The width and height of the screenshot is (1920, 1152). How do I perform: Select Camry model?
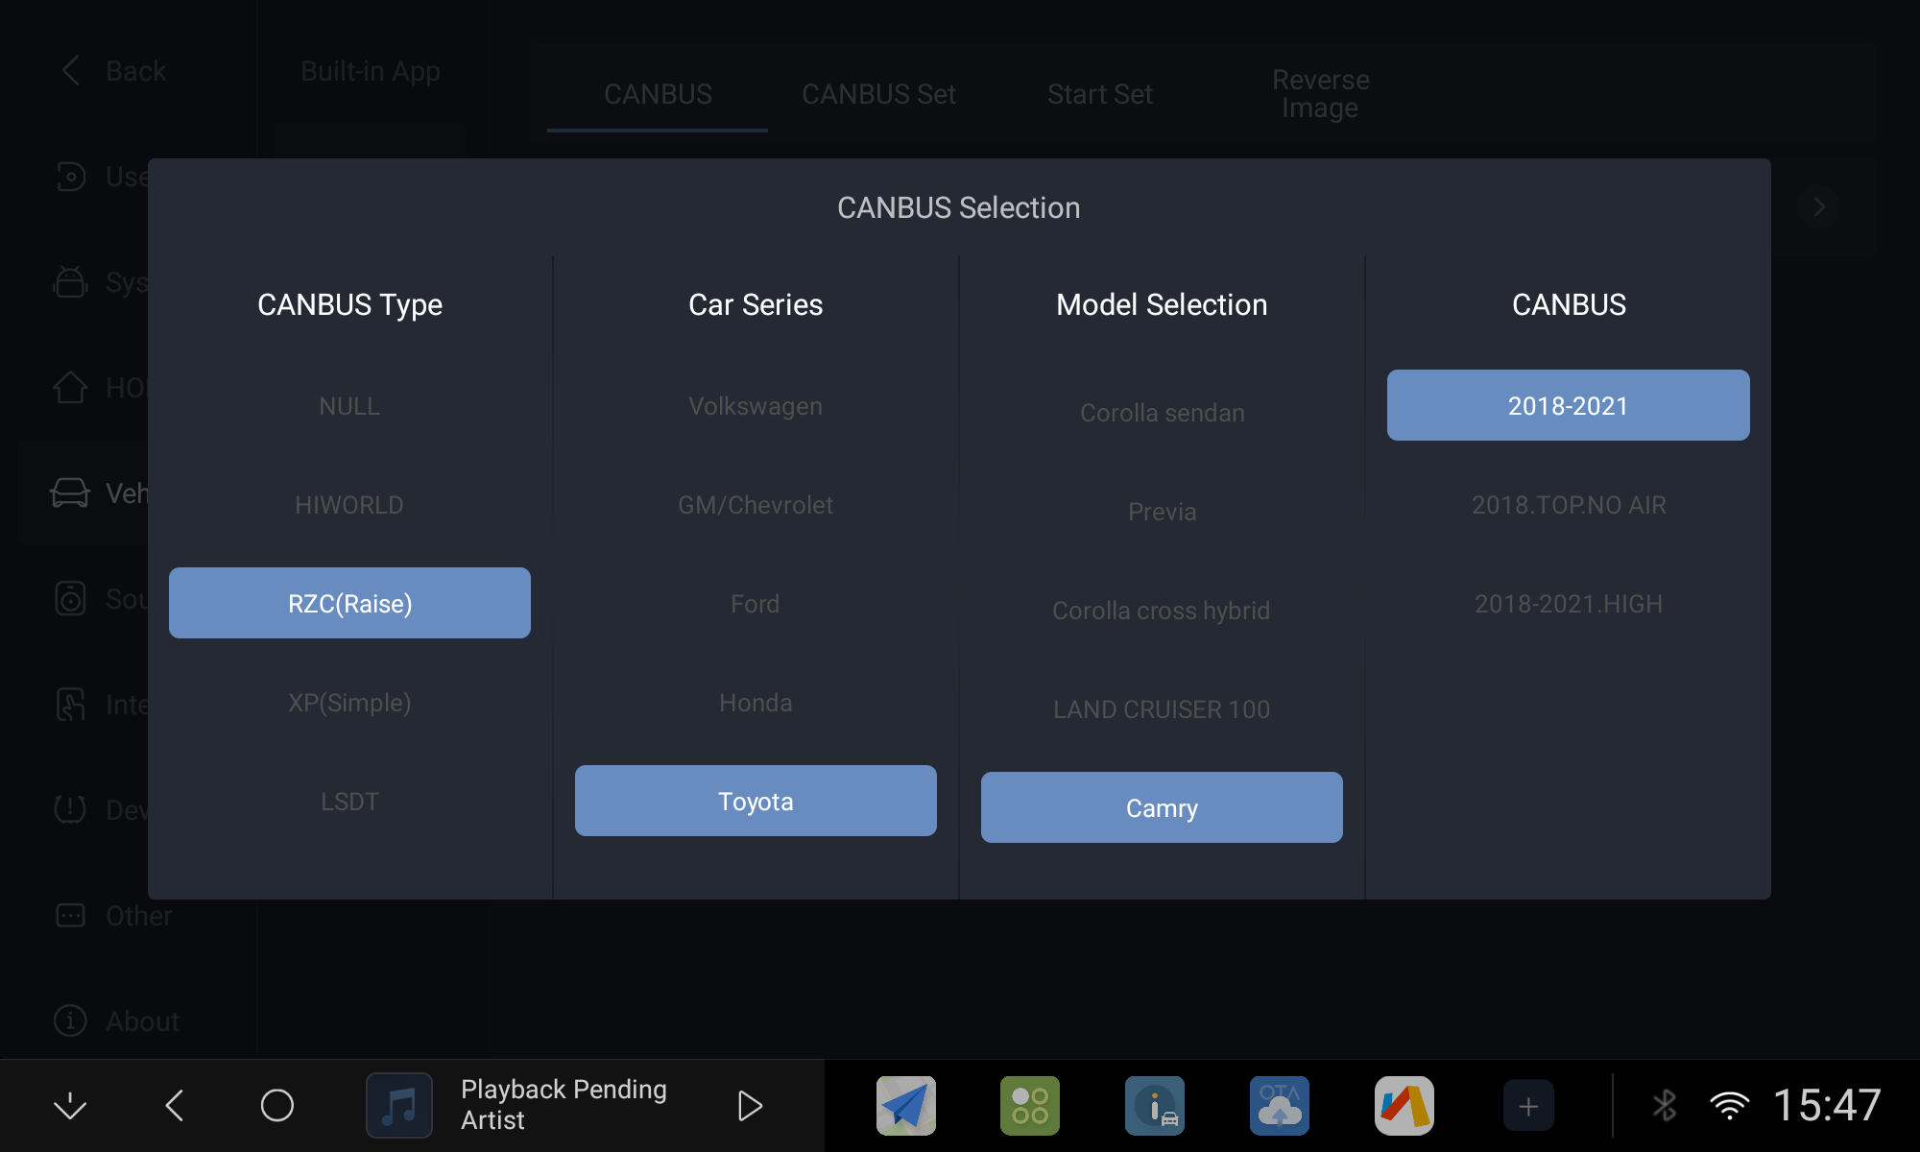(x=1162, y=807)
